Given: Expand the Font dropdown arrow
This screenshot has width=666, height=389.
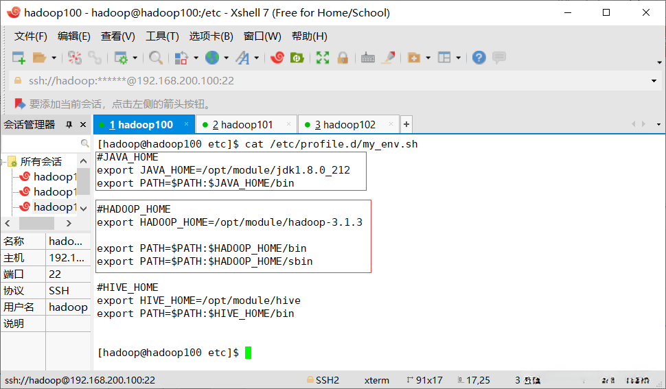Looking at the screenshot, I should click(257, 58).
